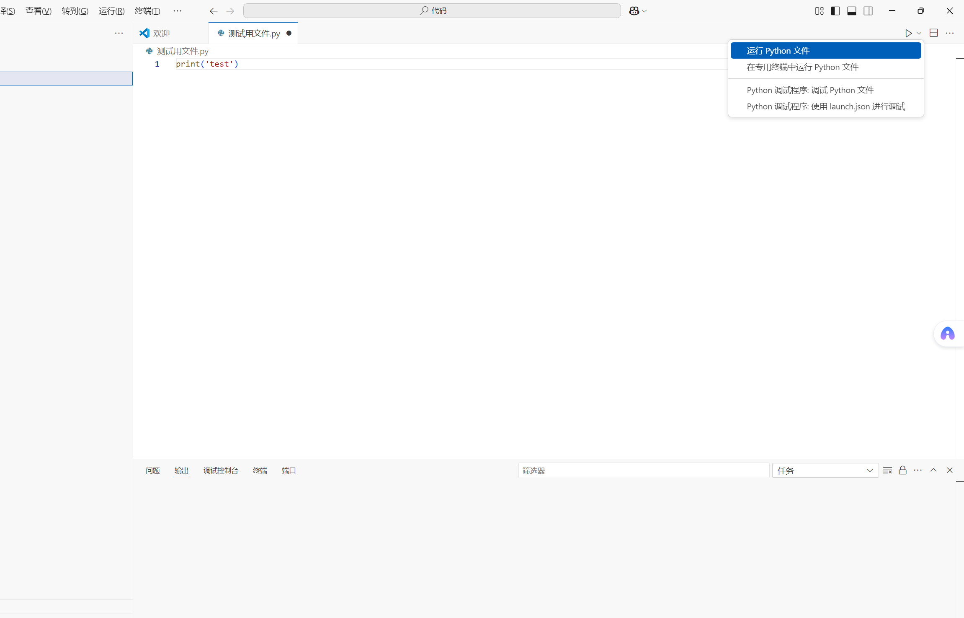Click the Customize Layout icon

(819, 11)
